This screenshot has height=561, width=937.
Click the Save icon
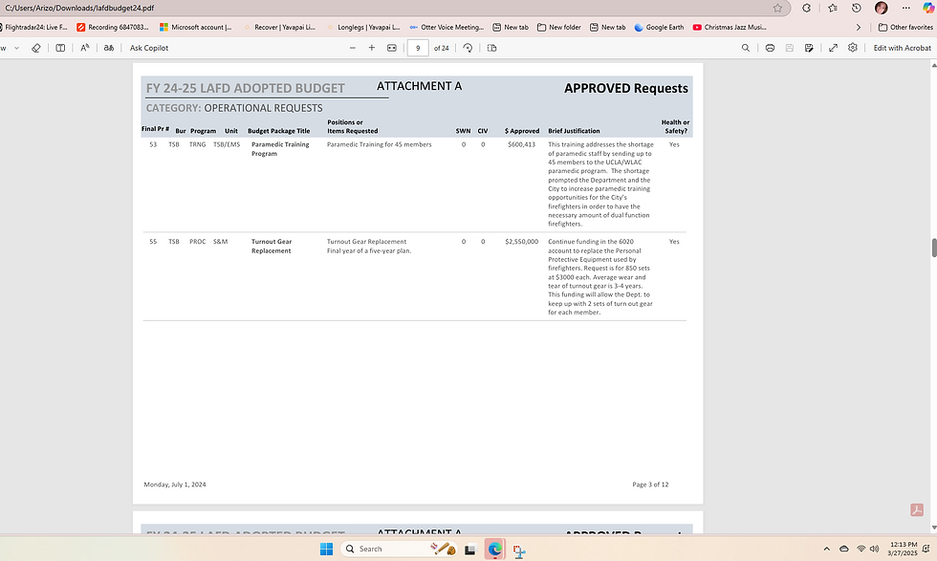coord(790,48)
